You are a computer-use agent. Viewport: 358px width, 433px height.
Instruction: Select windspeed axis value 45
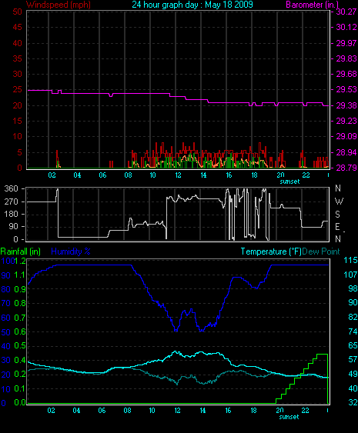tap(18, 27)
